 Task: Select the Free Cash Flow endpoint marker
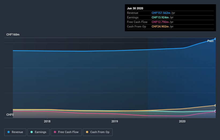click(215, 112)
